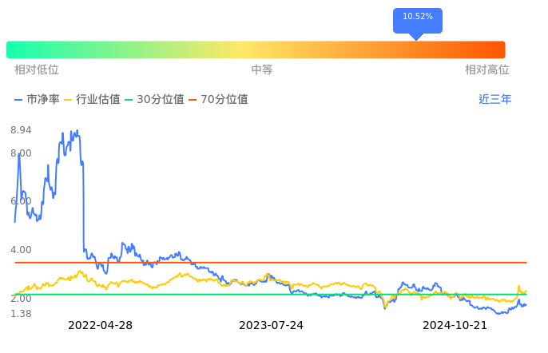548x353 pixels.
Task: Click the 1.38 minimum y-axis value
Action: pos(21,314)
